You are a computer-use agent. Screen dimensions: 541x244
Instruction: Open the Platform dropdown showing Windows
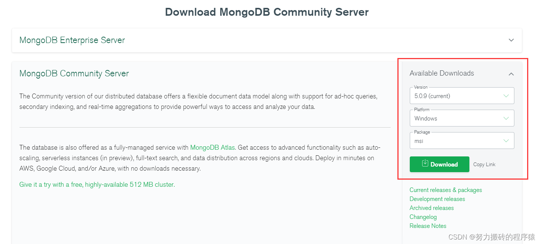[x=457, y=118]
